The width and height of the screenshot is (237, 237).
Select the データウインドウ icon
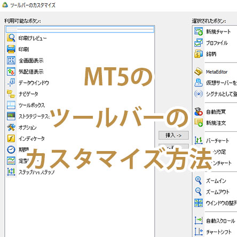[x=11, y=83]
